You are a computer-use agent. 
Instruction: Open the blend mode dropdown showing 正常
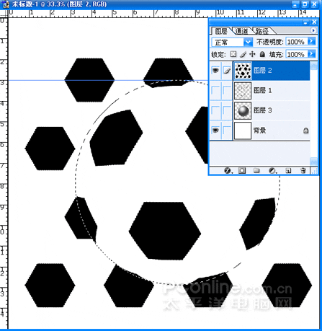[232, 43]
